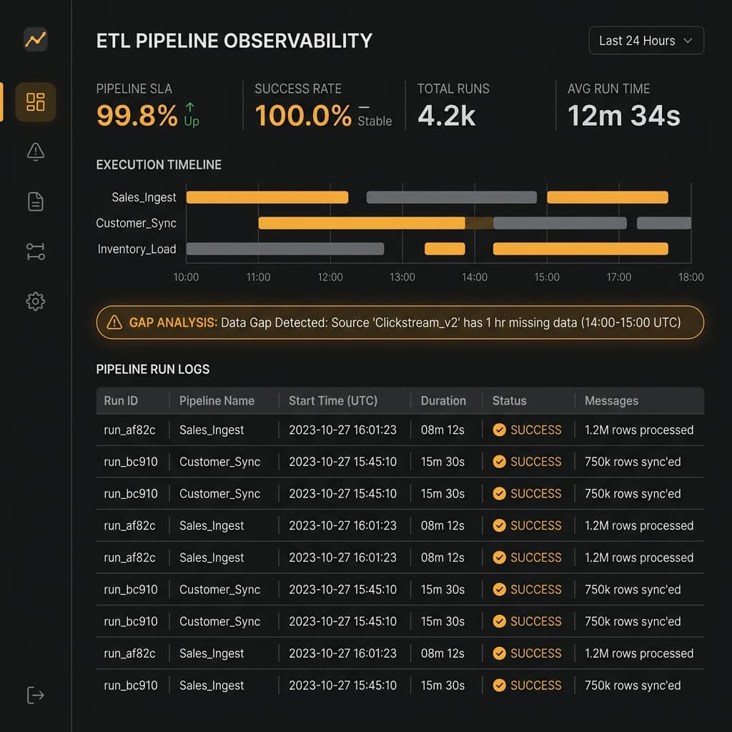
Task: Open the Dashboard grid icon in sidebar
Action: [x=36, y=102]
